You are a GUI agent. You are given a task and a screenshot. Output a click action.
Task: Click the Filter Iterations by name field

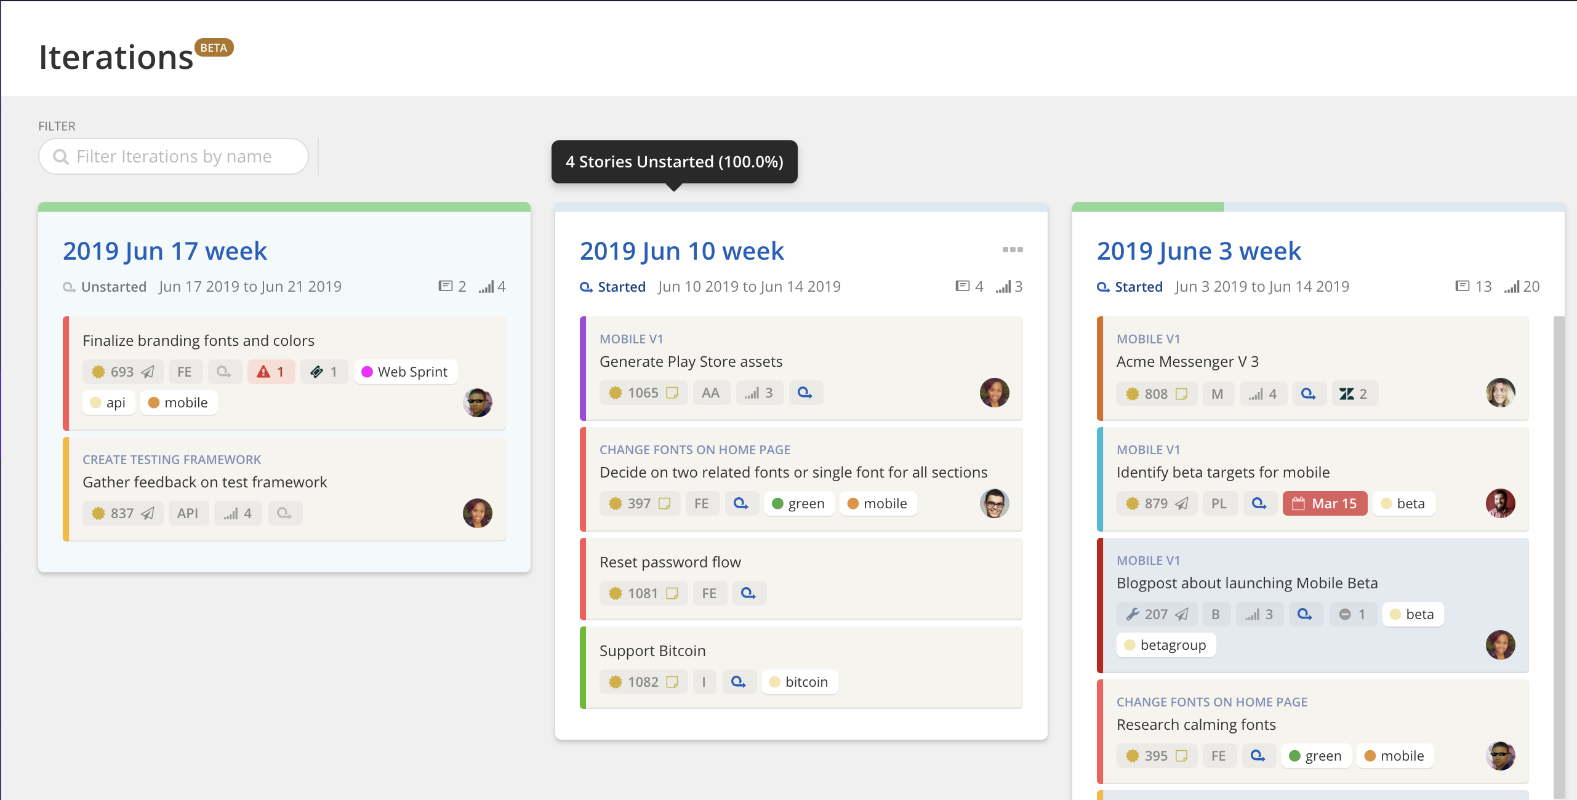coord(174,156)
